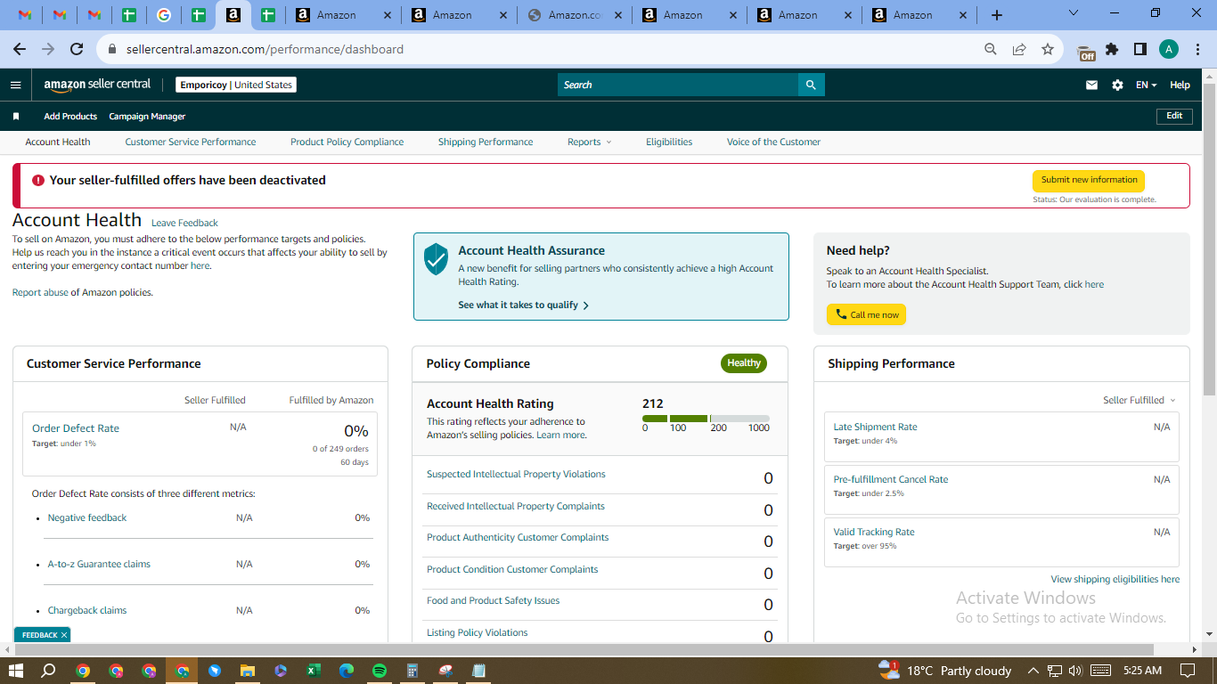Open Microsoft Edge from the taskbar
The height and width of the screenshot is (684, 1217).
(x=346, y=671)
